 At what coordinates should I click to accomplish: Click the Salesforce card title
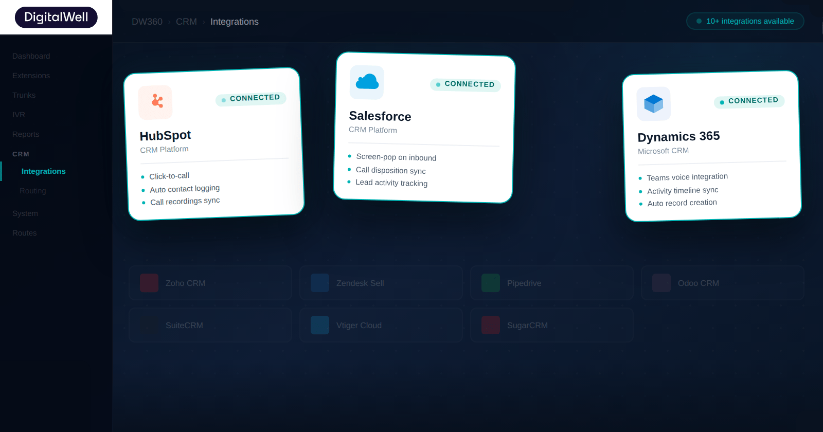380,116
